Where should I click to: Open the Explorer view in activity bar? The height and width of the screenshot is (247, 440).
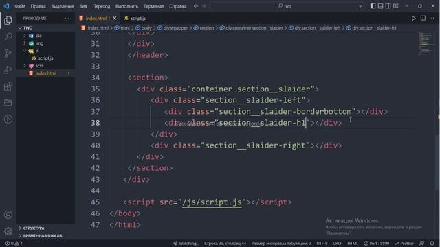tap(8, 20)
